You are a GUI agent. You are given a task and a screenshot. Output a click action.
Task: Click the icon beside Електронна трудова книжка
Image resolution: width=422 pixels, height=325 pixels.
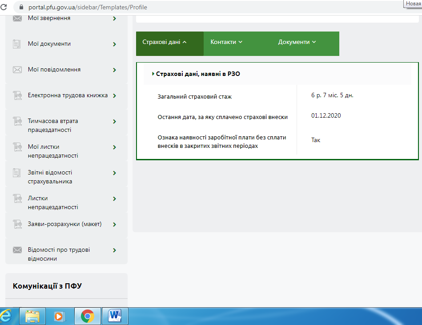click(17, 95)
